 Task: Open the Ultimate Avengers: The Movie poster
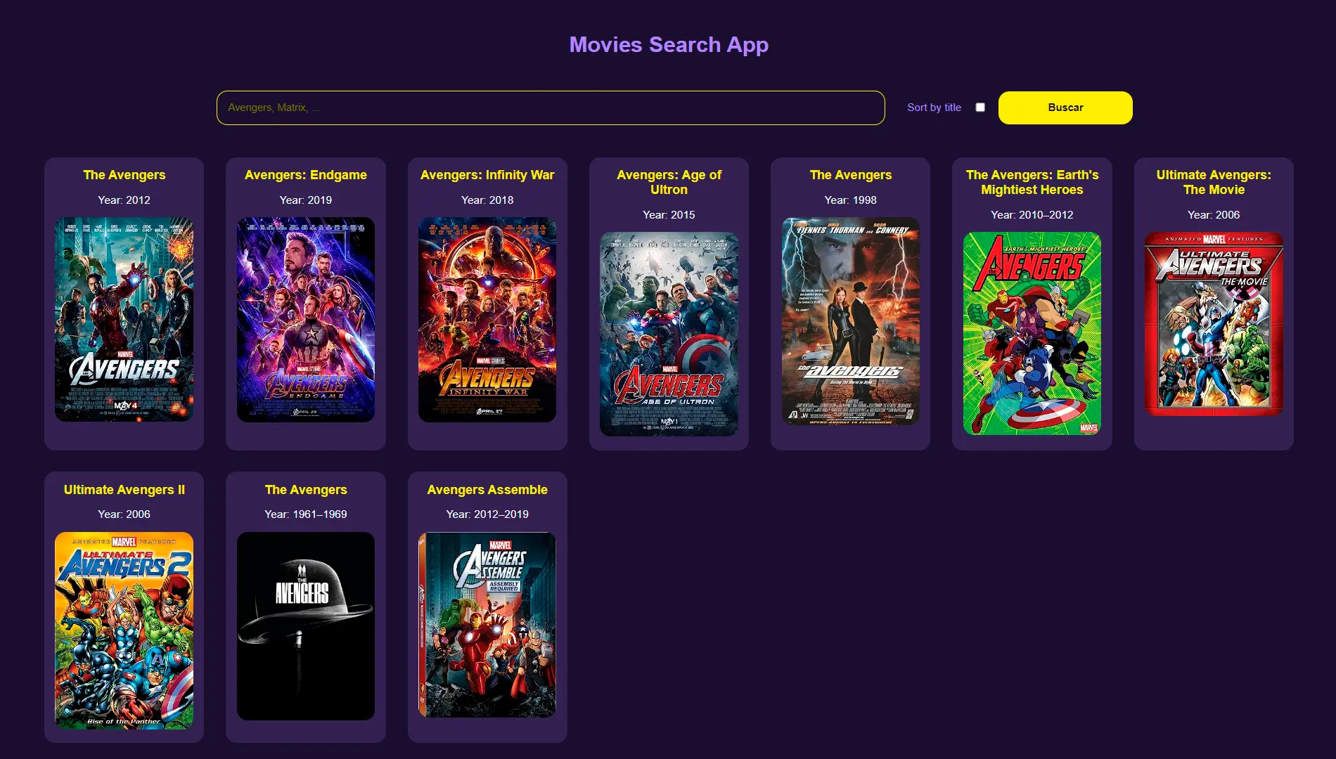(1214, 324)
